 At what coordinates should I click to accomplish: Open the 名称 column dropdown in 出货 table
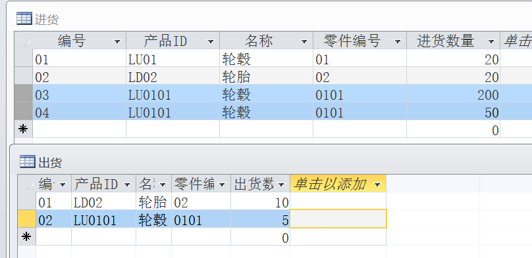[x=163, y=184]
